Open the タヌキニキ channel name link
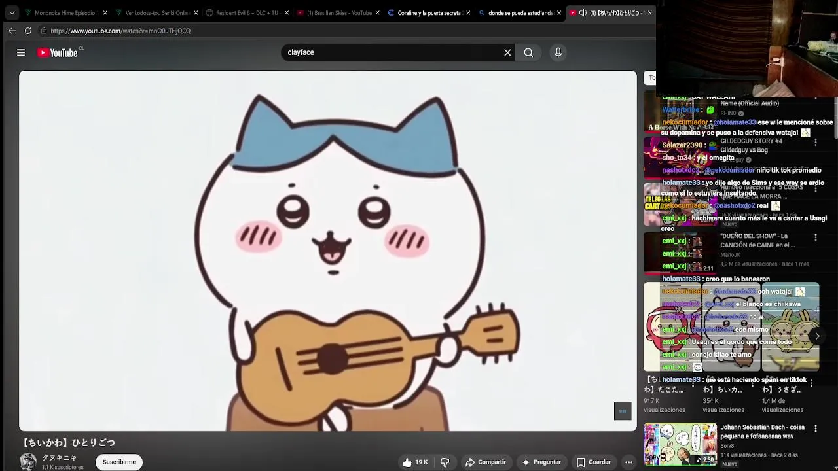This screenshot has width=838, height=471. tap(60, 458)
